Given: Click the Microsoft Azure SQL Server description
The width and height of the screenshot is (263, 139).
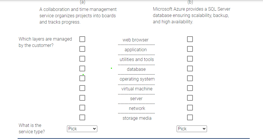Looking at the screenshot, I should [191, 15].
